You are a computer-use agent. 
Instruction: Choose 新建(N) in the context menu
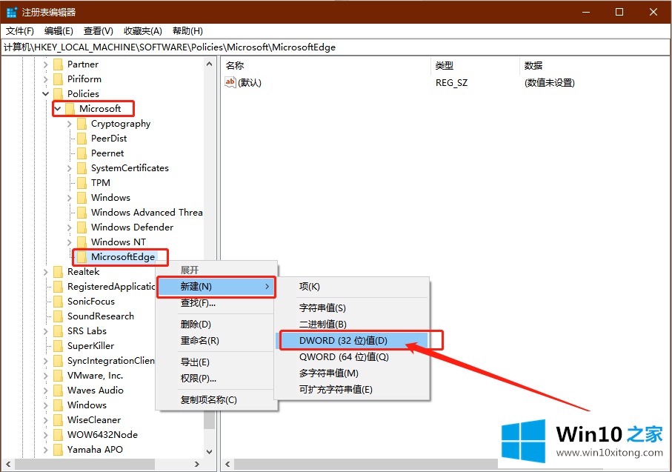216,286
